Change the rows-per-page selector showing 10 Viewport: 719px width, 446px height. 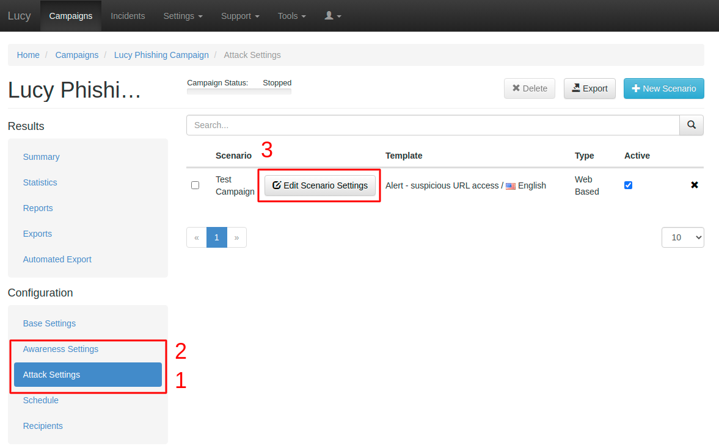[682, 237]
